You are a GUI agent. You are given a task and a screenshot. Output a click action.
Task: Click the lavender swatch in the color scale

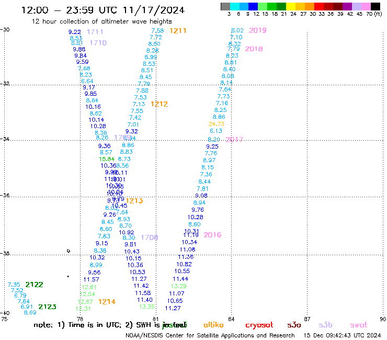[357, 6]
